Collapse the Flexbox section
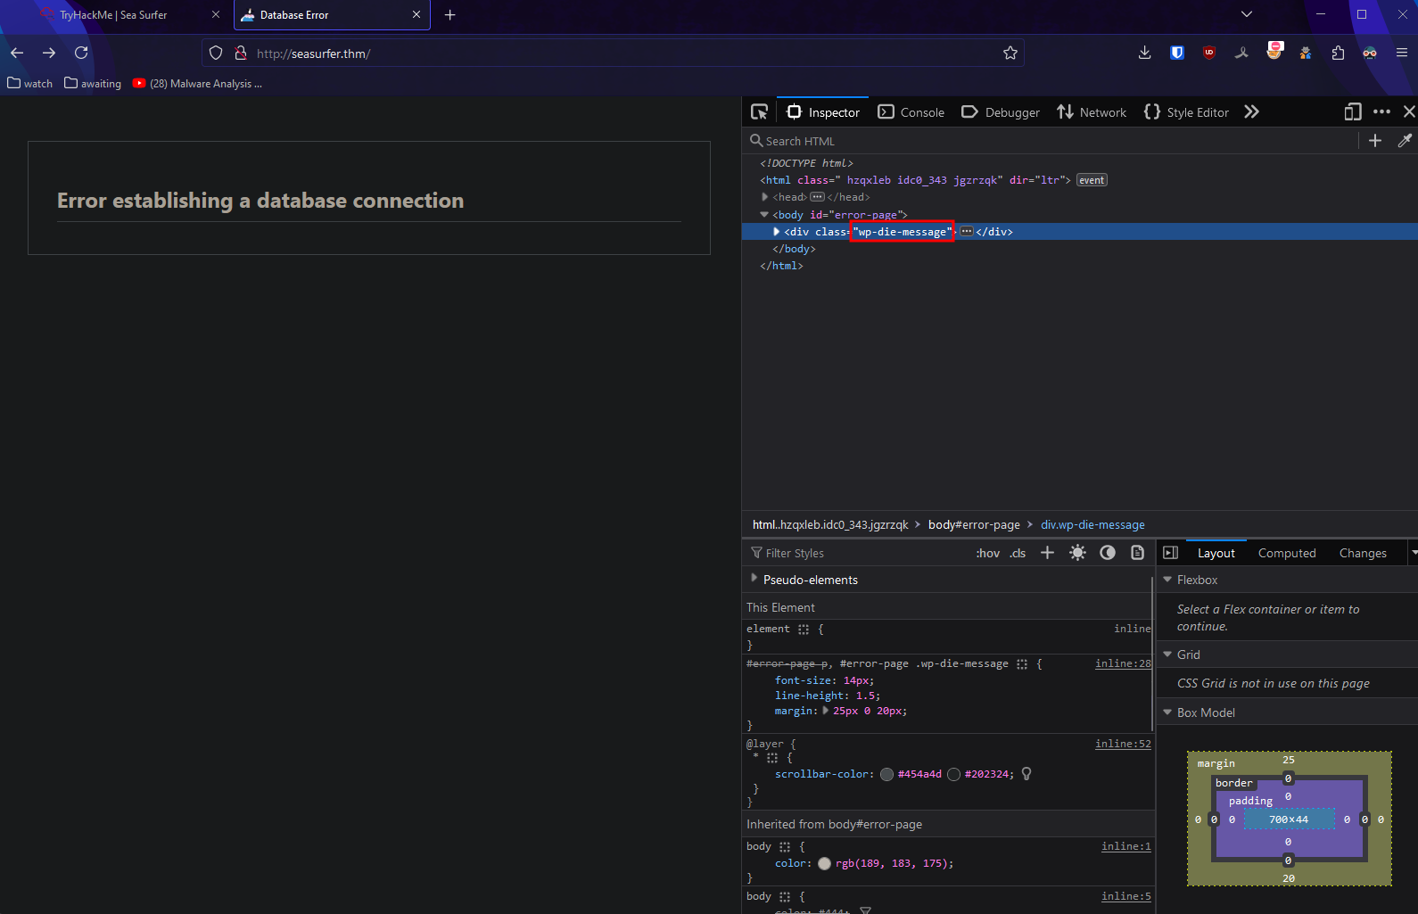Viewport: 1418px width, 914px height. pos(1167,579)
